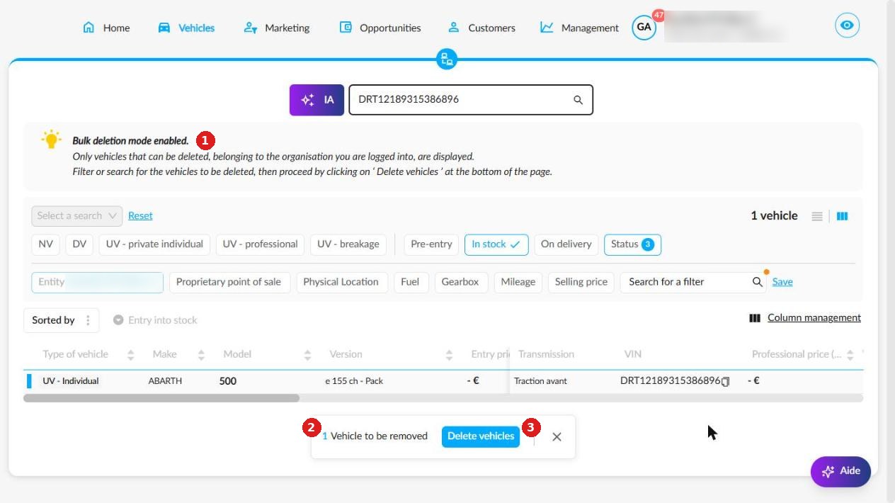
Task: Sort by the Make column arrows
Action: coord(201,355)
